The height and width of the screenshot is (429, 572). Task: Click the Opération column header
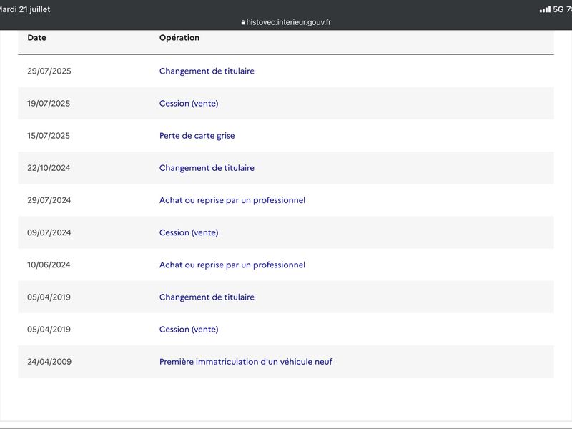pyautogui.click(x=179, y=38)
